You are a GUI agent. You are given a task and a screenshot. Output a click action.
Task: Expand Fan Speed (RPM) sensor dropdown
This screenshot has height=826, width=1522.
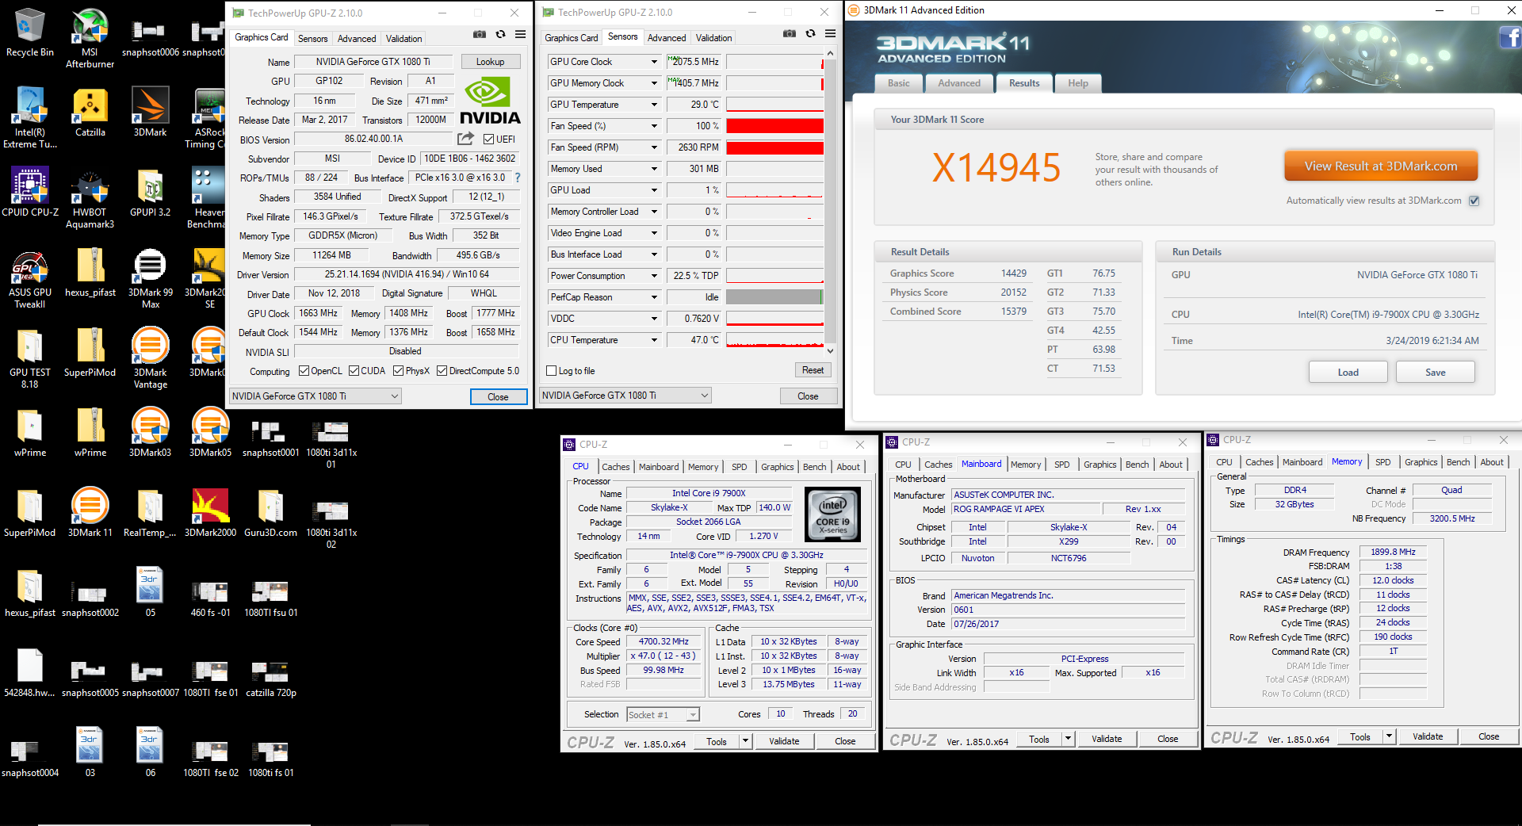coord(654,147)
